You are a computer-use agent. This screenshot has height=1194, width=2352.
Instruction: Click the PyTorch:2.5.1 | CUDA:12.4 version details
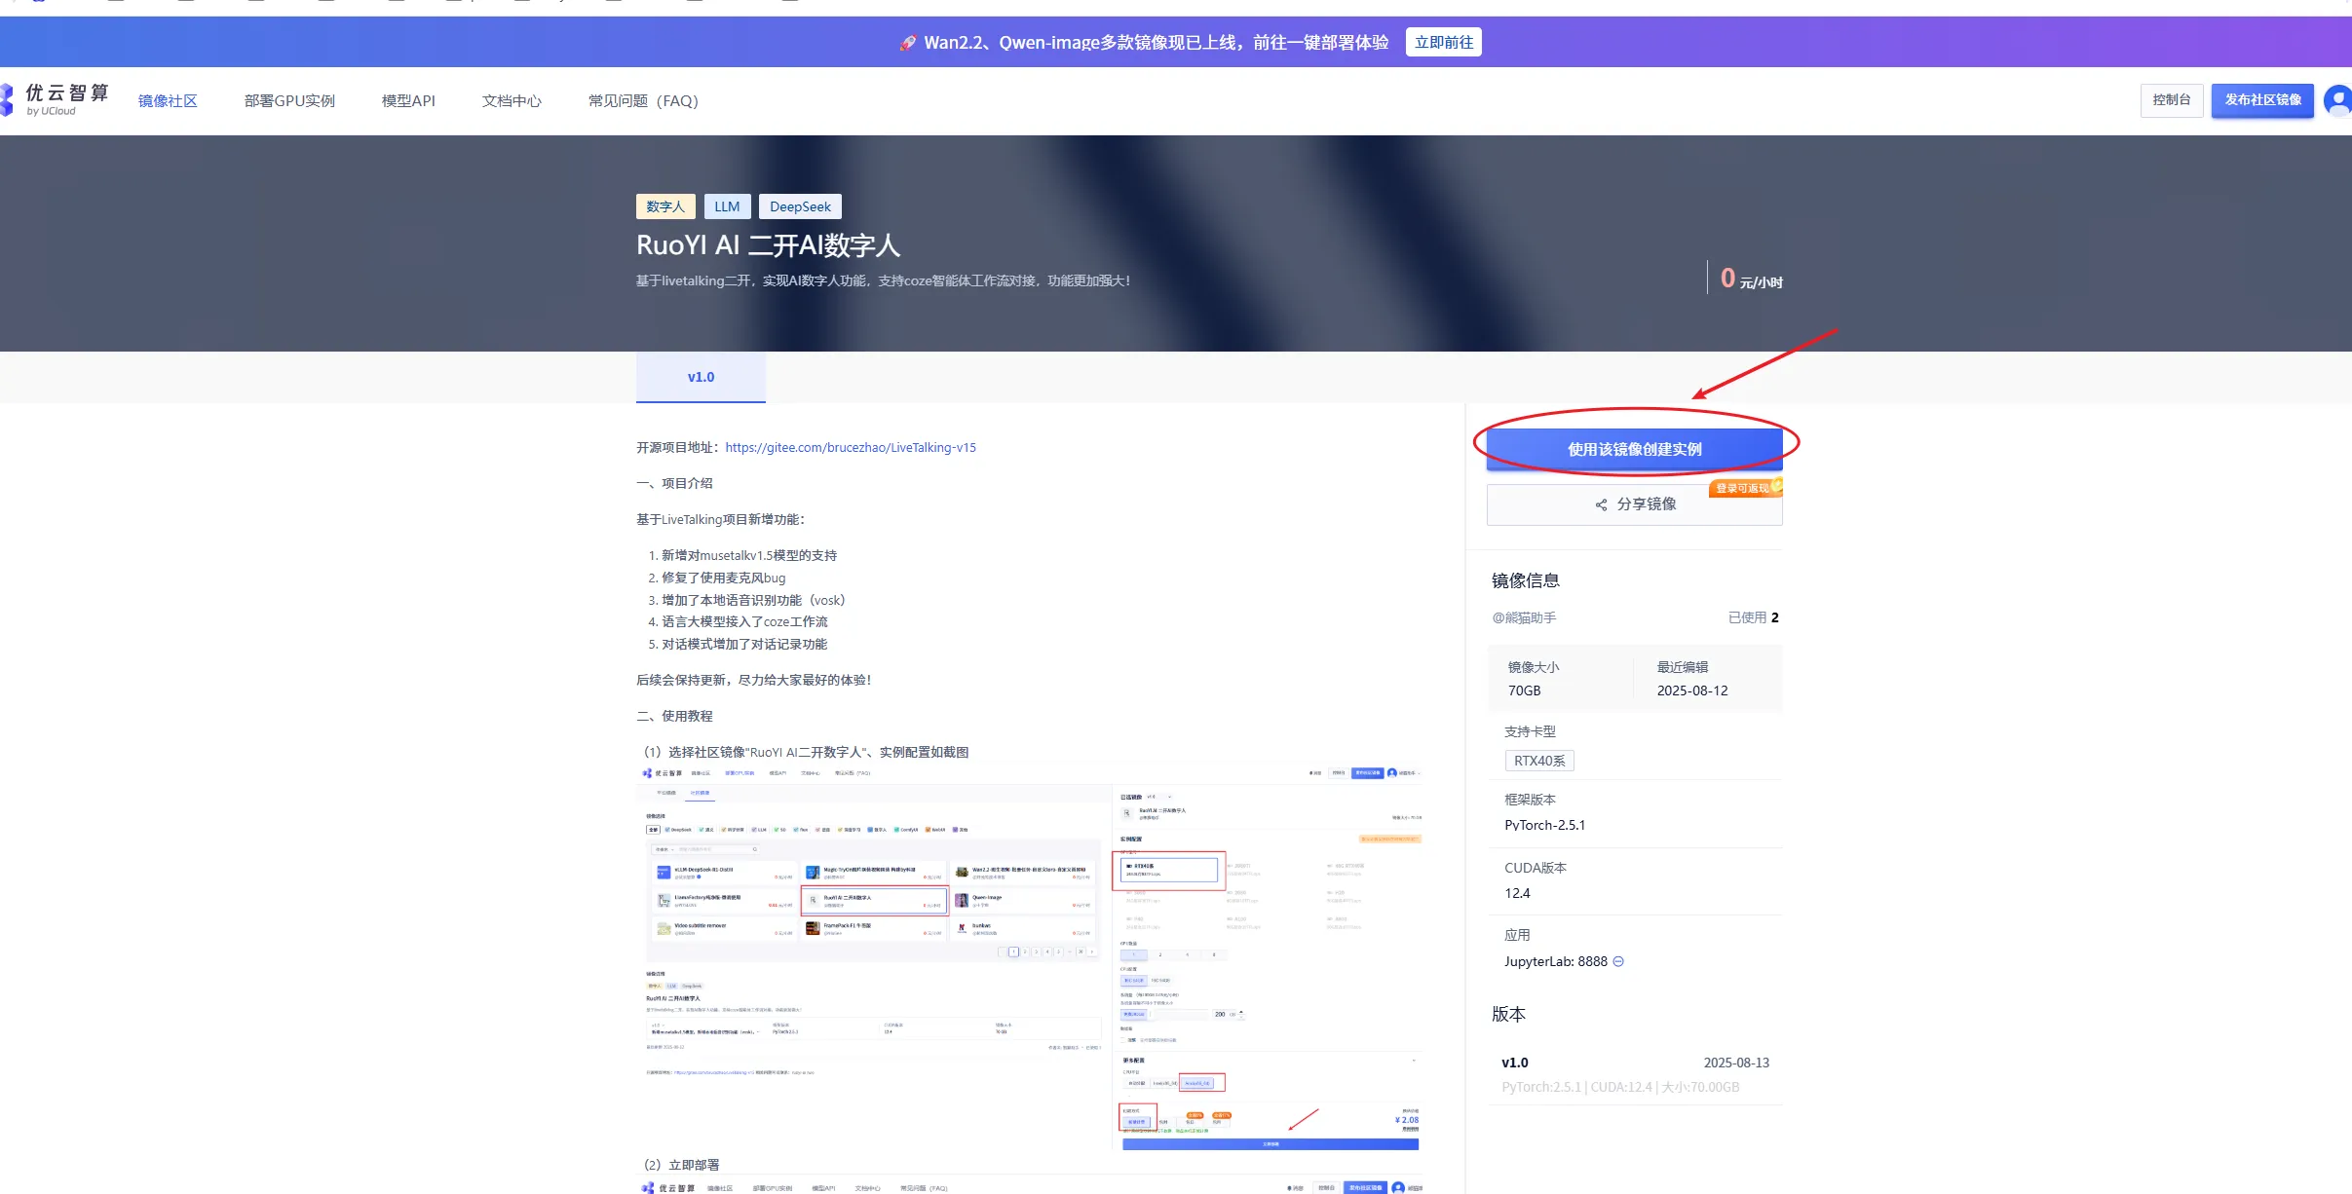click(x=1619, y=1087)
